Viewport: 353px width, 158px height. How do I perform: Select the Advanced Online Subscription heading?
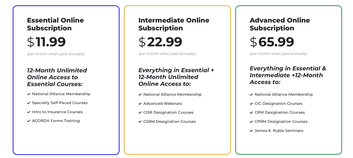point(280,24)
